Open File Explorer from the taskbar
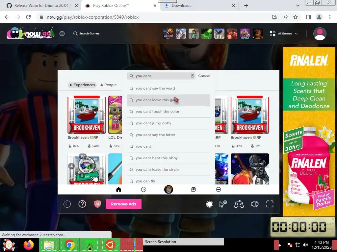The height and width of the screenshot is (252, 337). [49, 245]
